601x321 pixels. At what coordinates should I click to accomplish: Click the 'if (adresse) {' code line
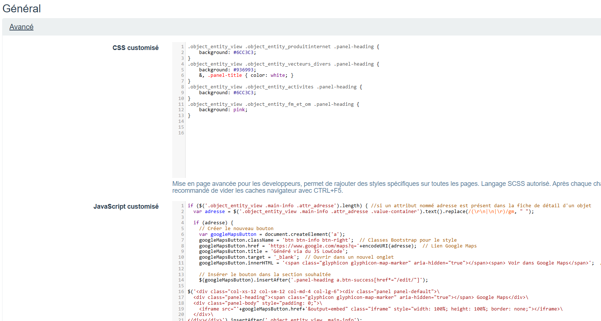pyautogui.click(x=213, y=223)
